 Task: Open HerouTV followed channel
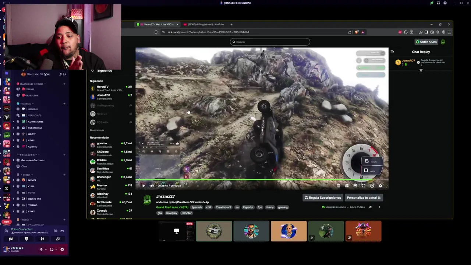(111, 88)
